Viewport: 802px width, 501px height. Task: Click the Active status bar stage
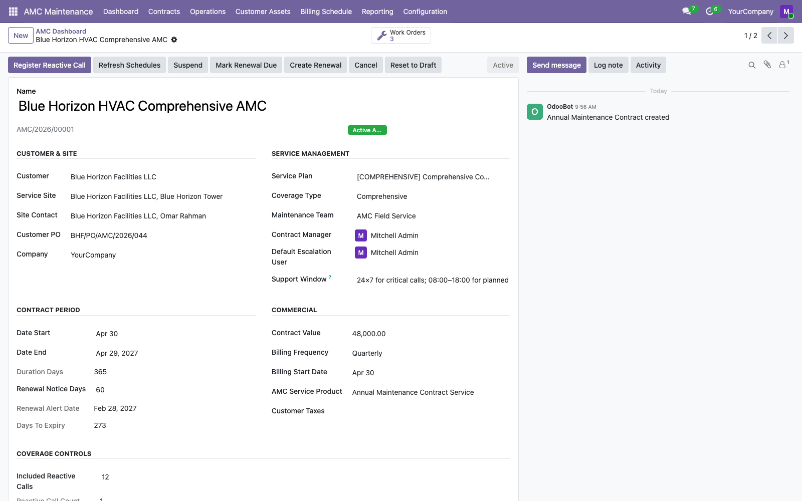[x=503, y=65]
